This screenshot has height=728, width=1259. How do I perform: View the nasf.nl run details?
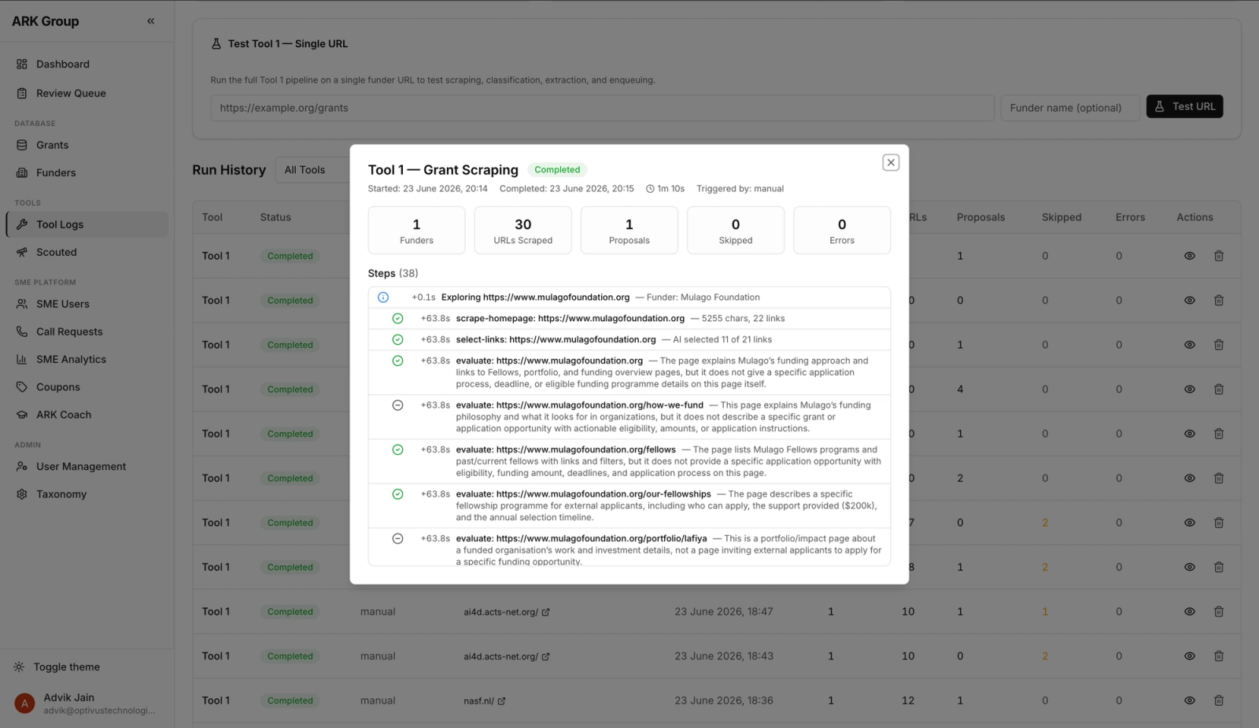click(1190, 700)
